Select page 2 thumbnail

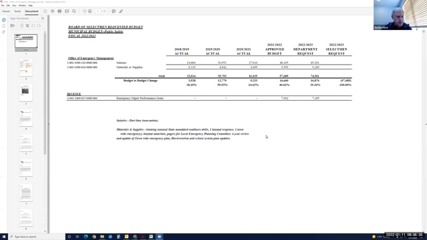[26, 68]
